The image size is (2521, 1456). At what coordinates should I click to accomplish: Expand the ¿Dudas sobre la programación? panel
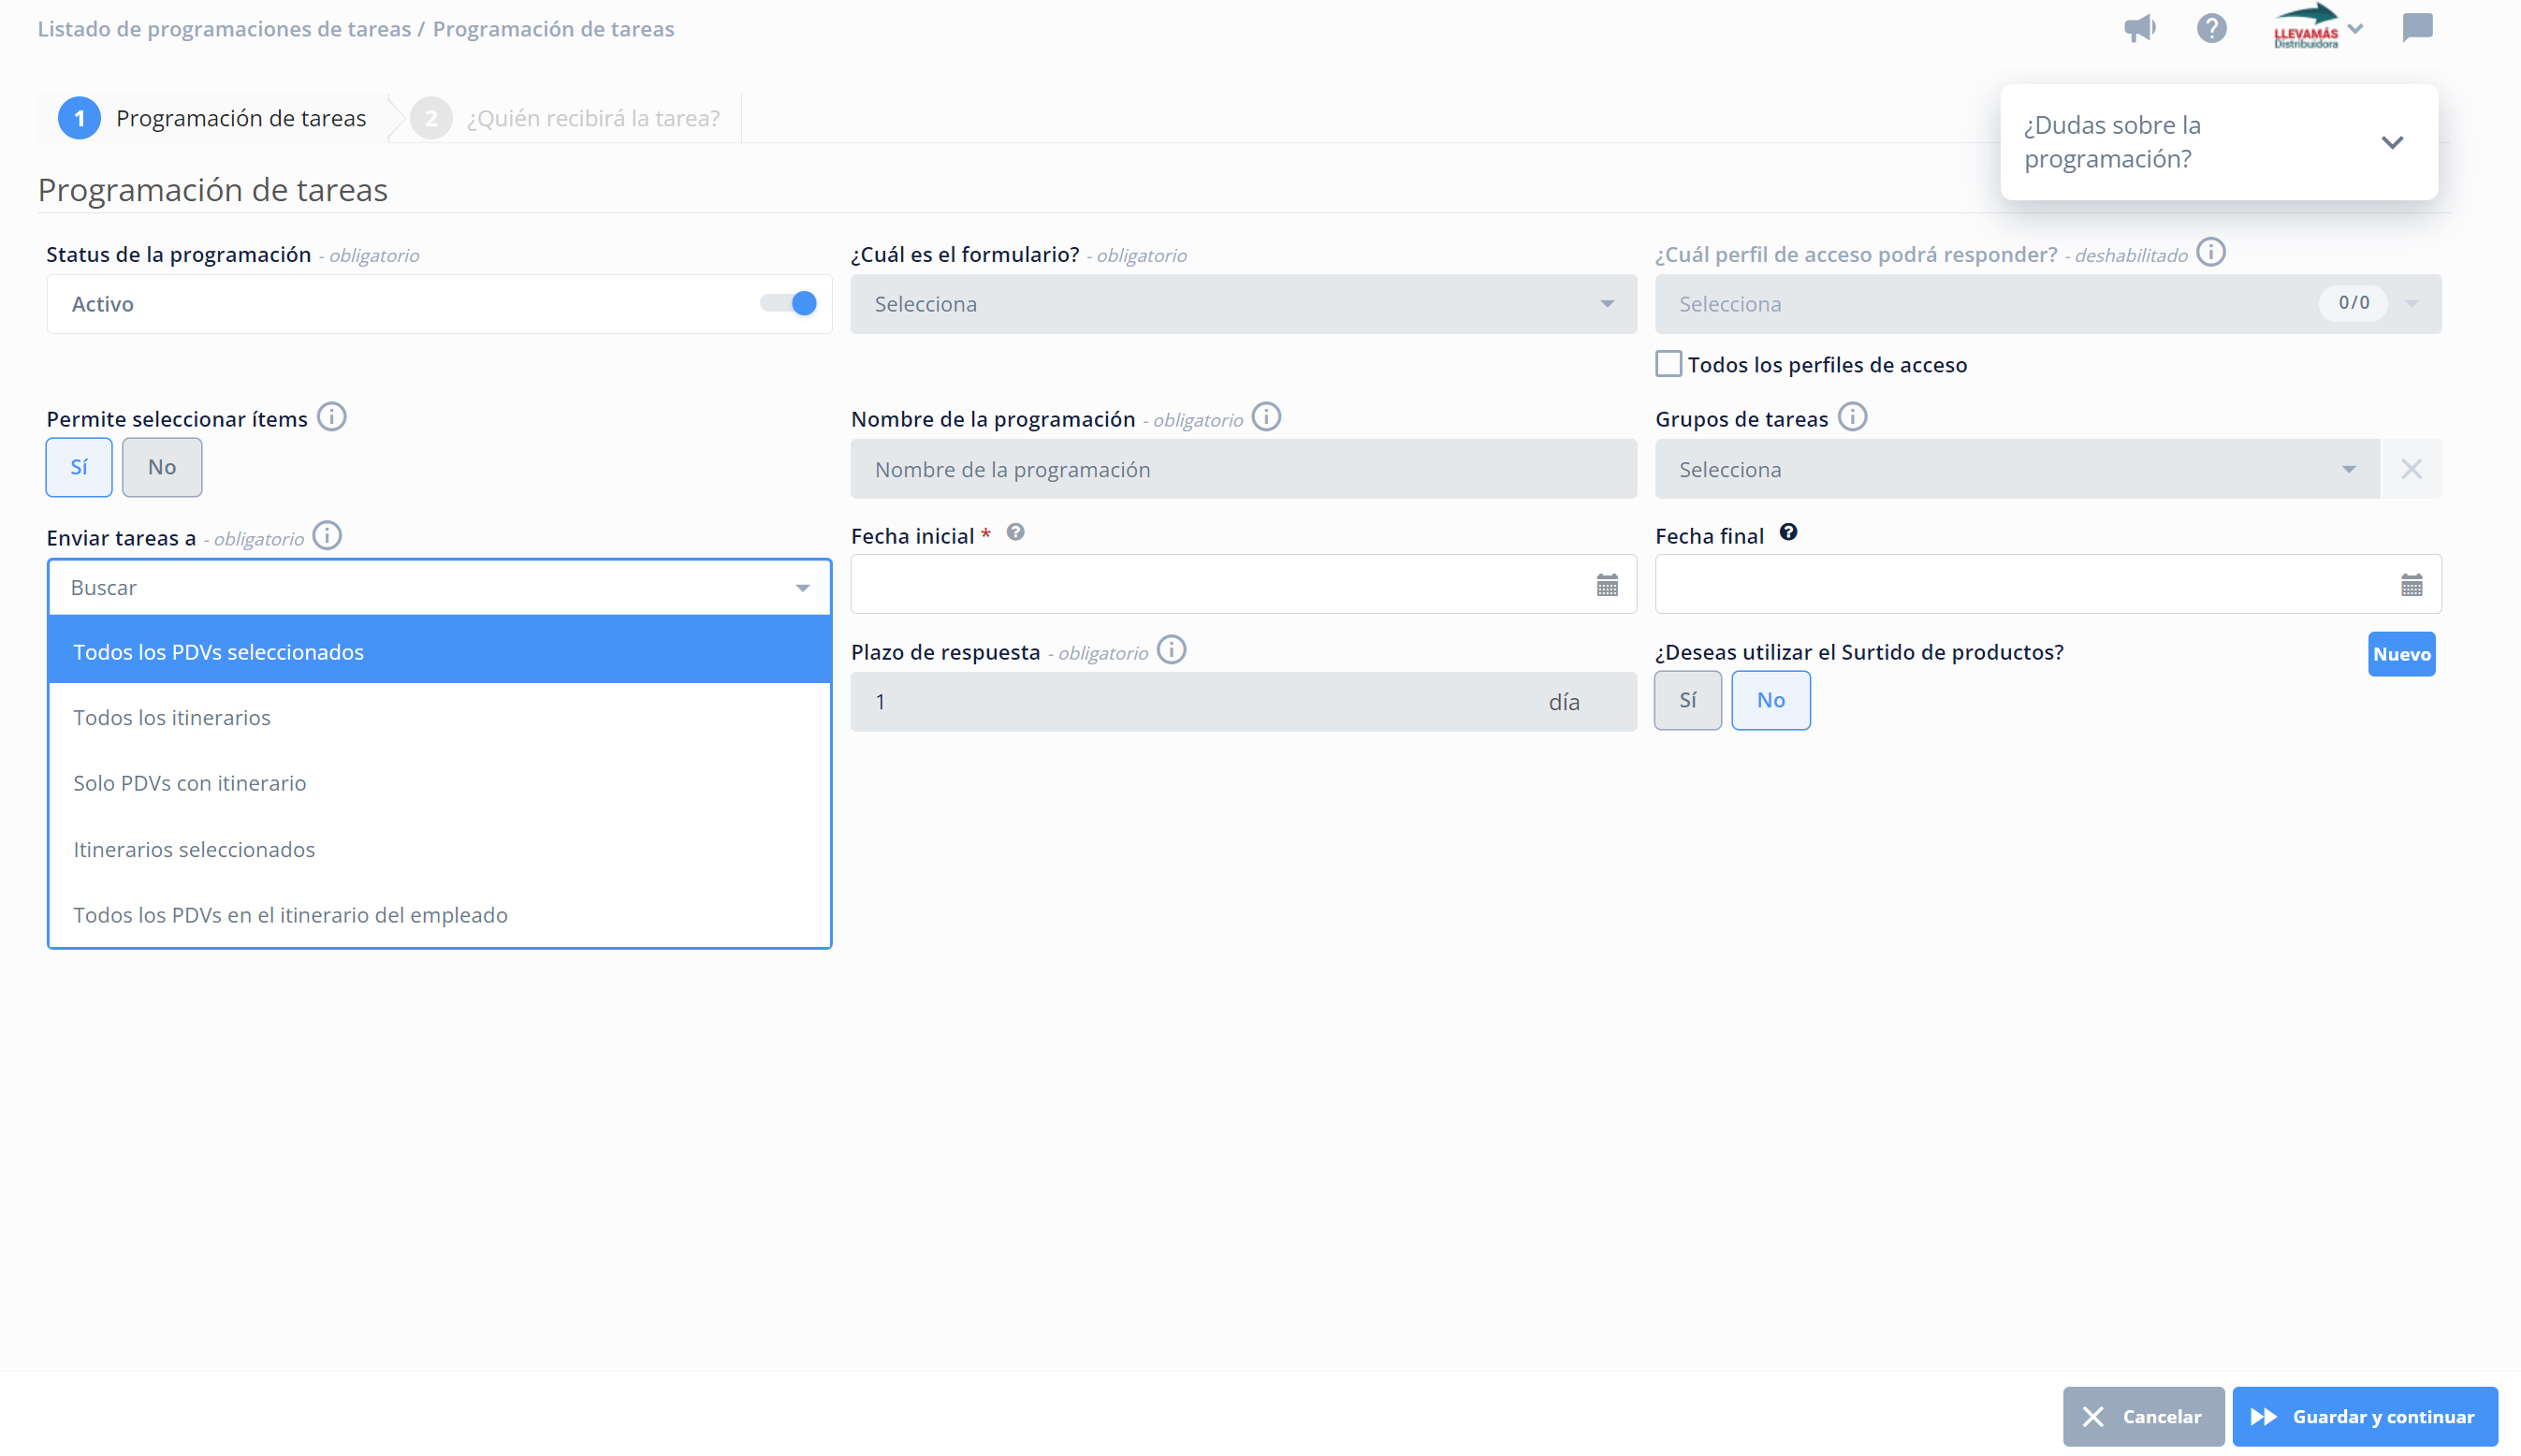(2391, 142)
